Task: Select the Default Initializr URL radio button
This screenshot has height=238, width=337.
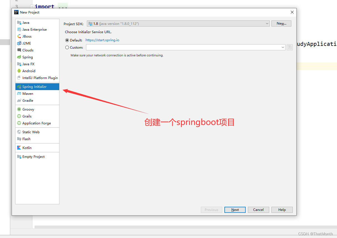Action: [67, 40]
